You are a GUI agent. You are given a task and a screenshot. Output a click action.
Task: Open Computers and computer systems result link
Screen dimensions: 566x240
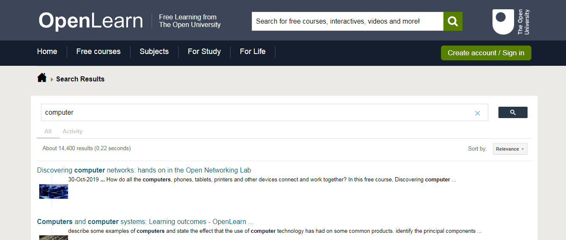(145, 222)
